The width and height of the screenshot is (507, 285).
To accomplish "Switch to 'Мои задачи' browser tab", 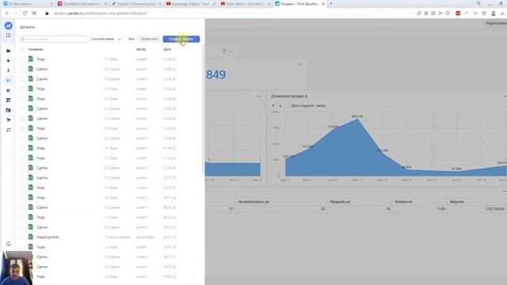I will point(27,4).
